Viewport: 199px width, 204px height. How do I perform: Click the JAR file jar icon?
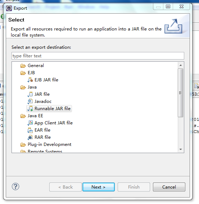pyautogui.click(x=31, y=94)
